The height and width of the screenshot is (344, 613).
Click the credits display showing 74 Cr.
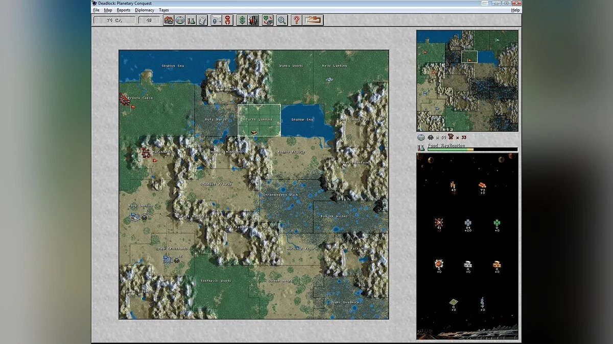point(114,20)
